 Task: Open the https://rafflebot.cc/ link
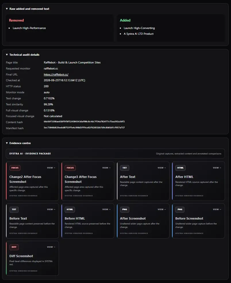click(x=56, y=75)
